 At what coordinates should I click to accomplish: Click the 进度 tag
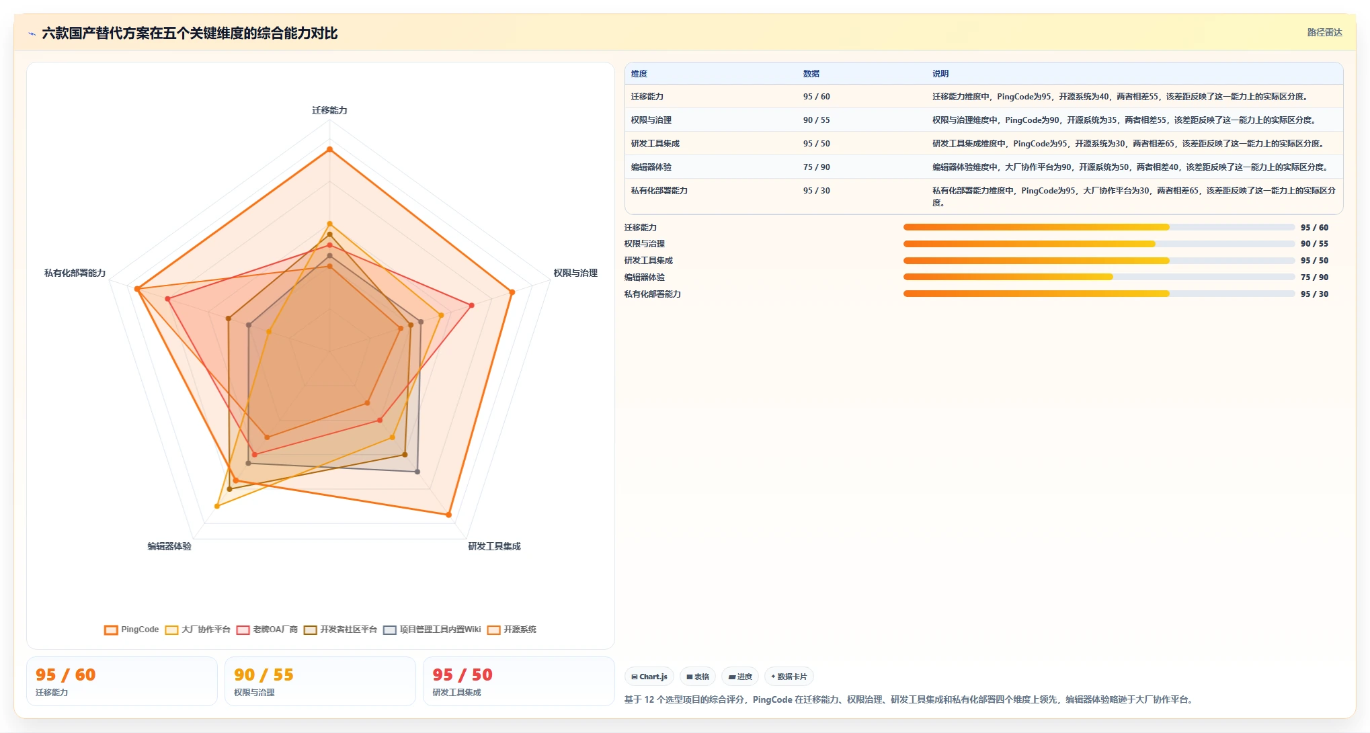coord(740,677)
